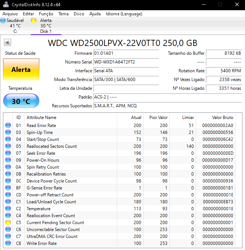Select the Disk 1 tab
The image size is (245, 250).
pos(46,26)
